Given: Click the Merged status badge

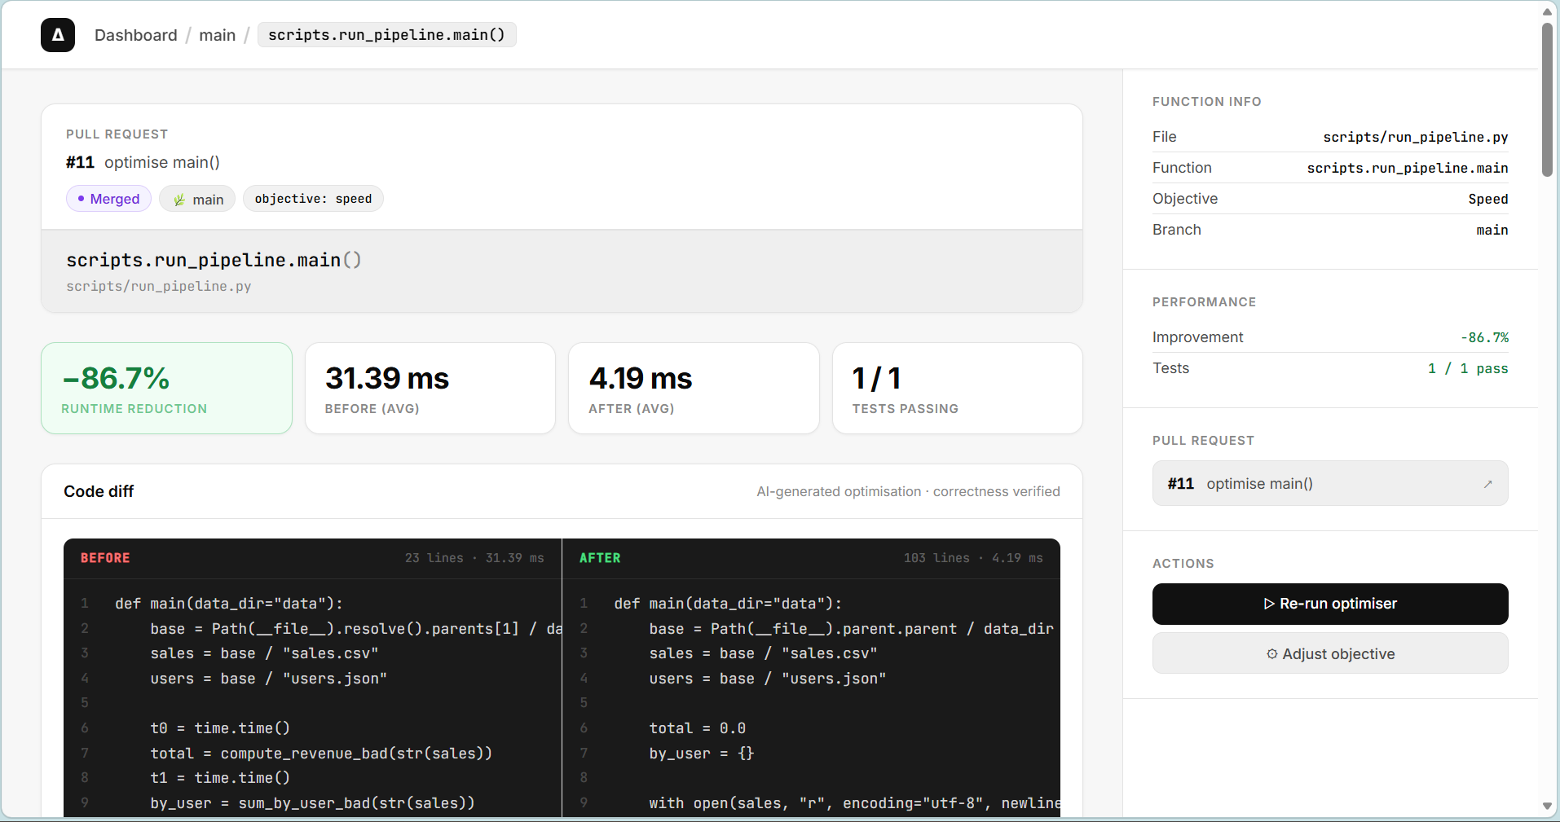Looking at the screenshot, I should click(108, 199).
